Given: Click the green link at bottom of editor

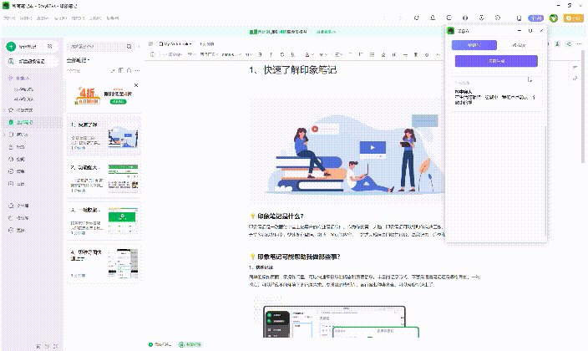Looking at the screenshot, I should pyautogui.click(x=190, y=344).
